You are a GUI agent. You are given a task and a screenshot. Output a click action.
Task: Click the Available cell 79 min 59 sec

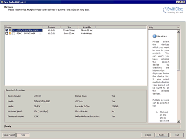(87, 30)
